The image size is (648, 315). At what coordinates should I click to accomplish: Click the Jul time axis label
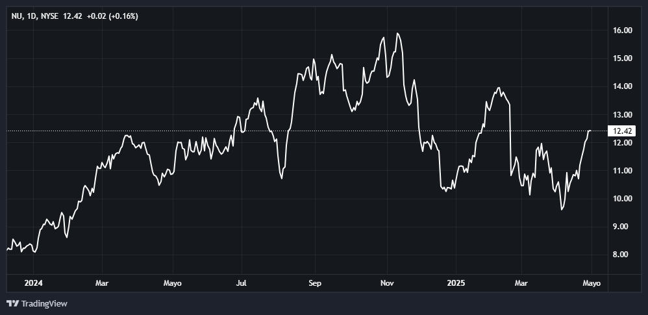click(x=242, y=284)
